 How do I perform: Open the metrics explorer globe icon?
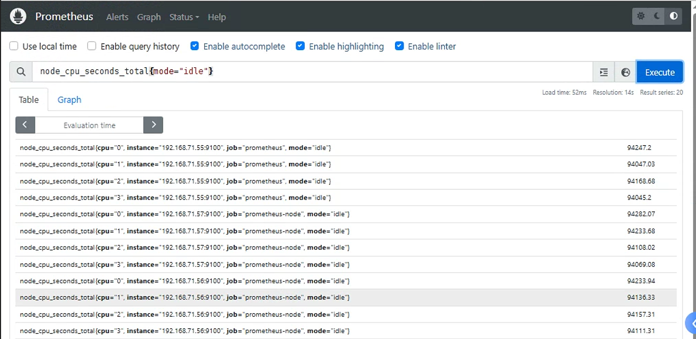625,72
